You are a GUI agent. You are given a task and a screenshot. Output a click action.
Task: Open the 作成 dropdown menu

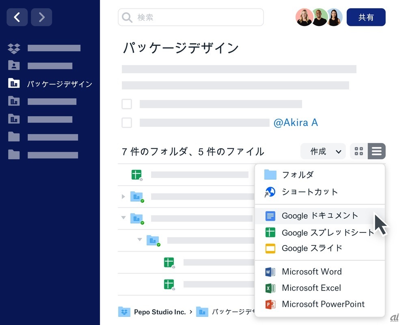(323, 152)
